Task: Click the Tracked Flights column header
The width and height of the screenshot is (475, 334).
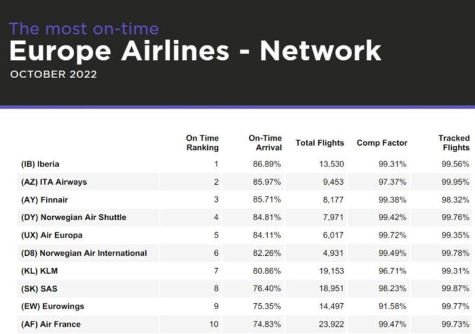Action: pyautogui.click(x=454, y=143)
